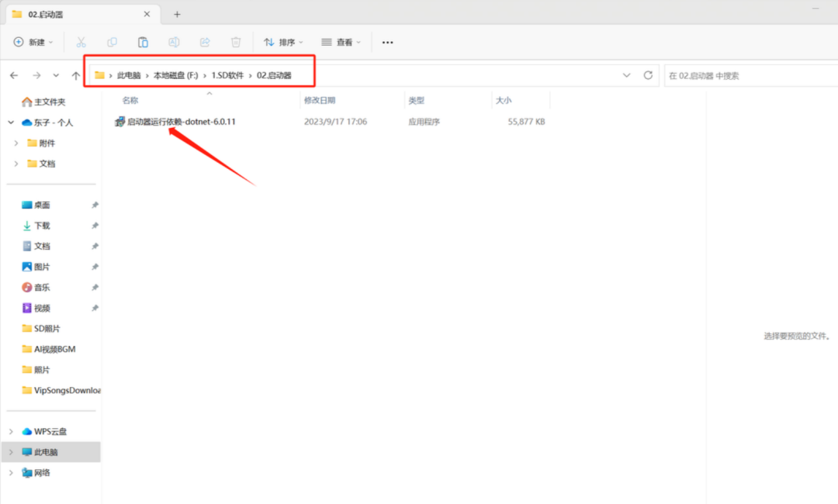The width and height of the screenshot is (838, 504).
Task: Select file 启动器运行依赖-dotnet-6.0.11
Action: click(181, 122)
